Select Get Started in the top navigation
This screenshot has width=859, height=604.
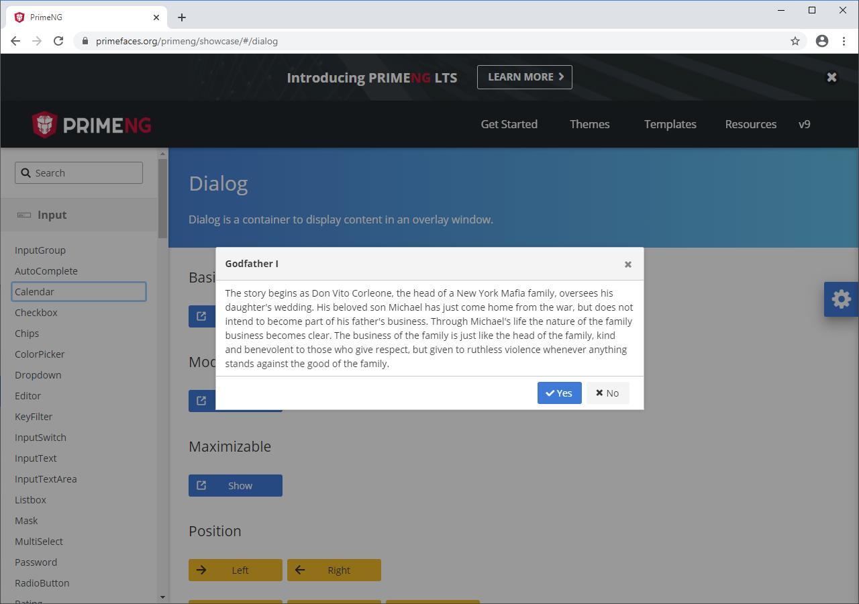click(x=509, y=124)
